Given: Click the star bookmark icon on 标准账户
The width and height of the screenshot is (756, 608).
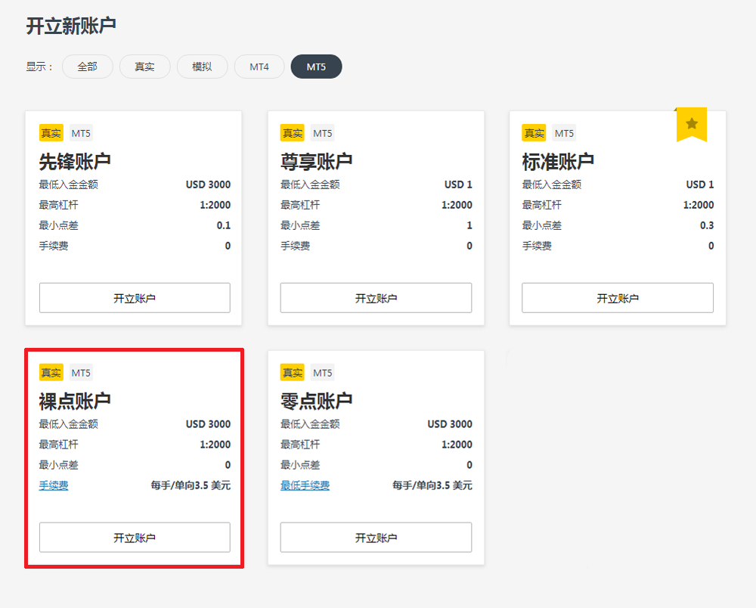Looking at the screenshot, I should (x=691, y=124).
